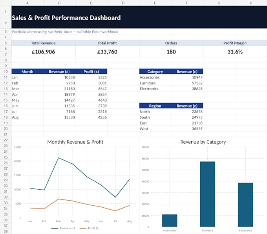Viewport: 267px width, 234px height.
Task: Select the Sales & Profit Performance Dashboard title
Action: [x=66, y=18]
